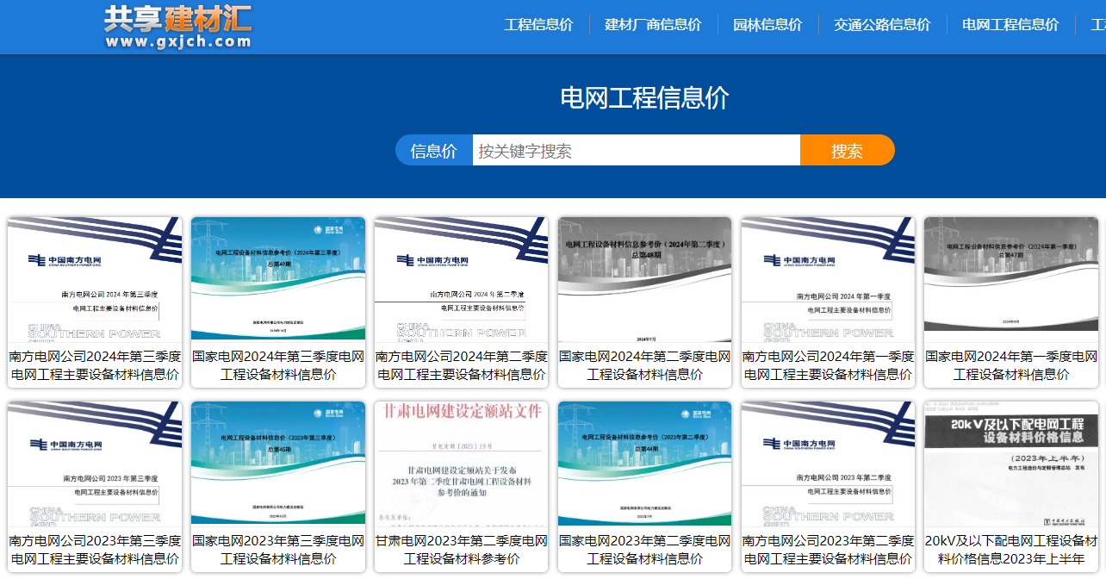Click title link 国家电网2024年第三季度电网工程设备材料信息价

[x=278, y=365]
